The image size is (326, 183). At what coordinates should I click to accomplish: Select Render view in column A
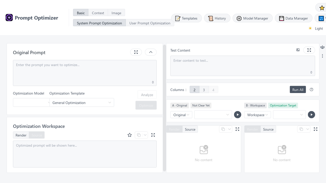[x=174, y=129]
